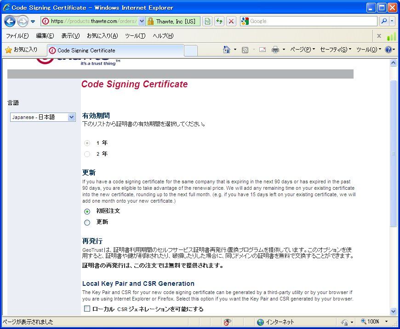Click the Print icon in command bar

point(275,50)
